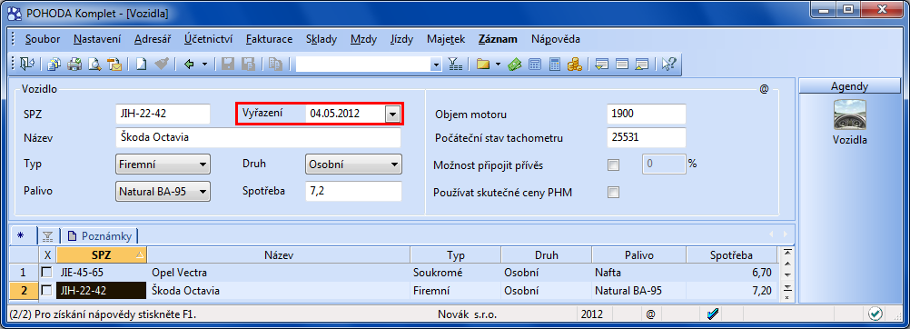Image resolution: width=910 pixels, height=329 pixels.
Task: Open the Mzdy menu
Action: coord(363,39)
